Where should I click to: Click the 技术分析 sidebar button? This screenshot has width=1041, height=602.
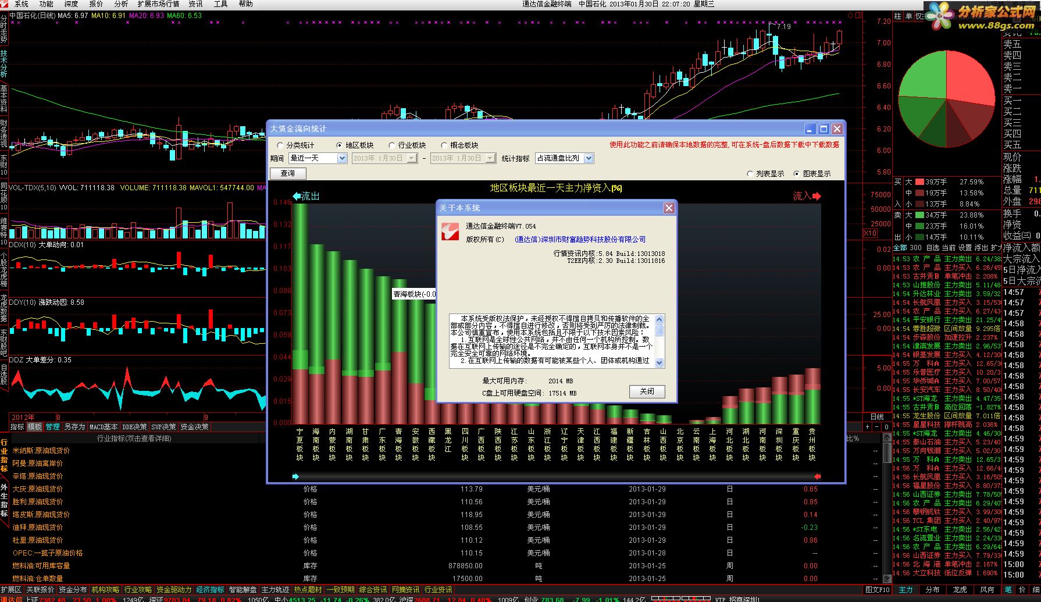click(4, 64)
